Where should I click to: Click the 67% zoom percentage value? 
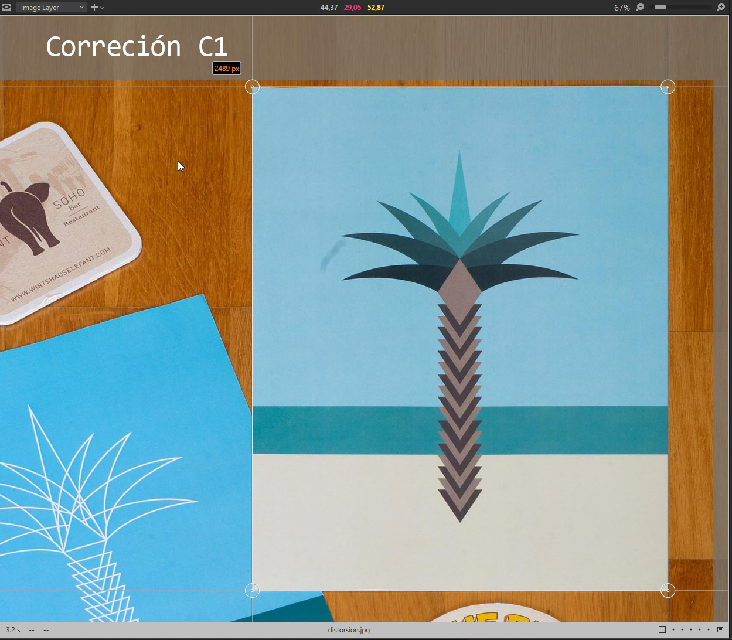(x=622, y=8)
